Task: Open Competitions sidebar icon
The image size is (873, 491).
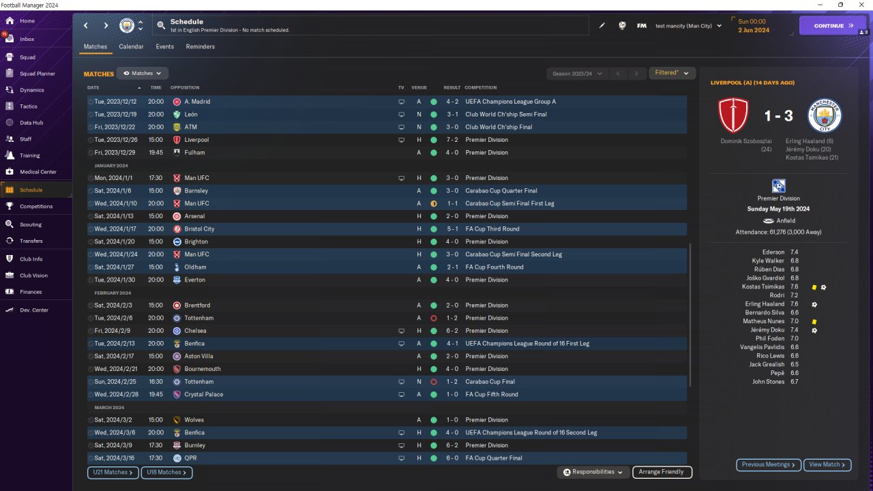Action: [10, 206]
